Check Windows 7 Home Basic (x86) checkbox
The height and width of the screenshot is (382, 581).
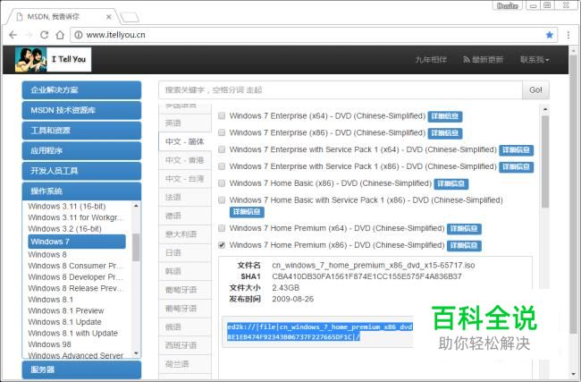222,183
